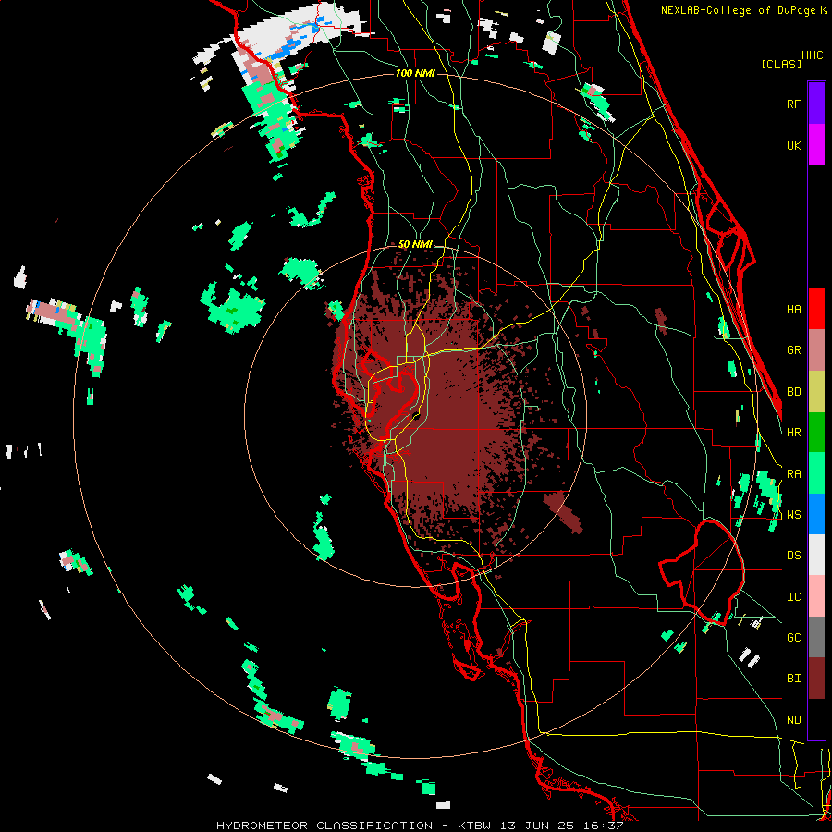
Task: Click the 'WS' legend label
Action: click(x=793, y=515)
